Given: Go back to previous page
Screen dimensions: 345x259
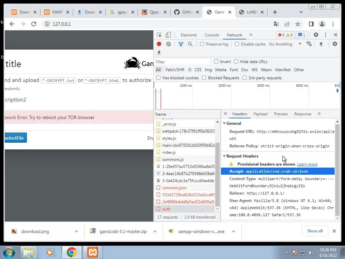Looking at the screenshot, I should click(x=12, y=24).
